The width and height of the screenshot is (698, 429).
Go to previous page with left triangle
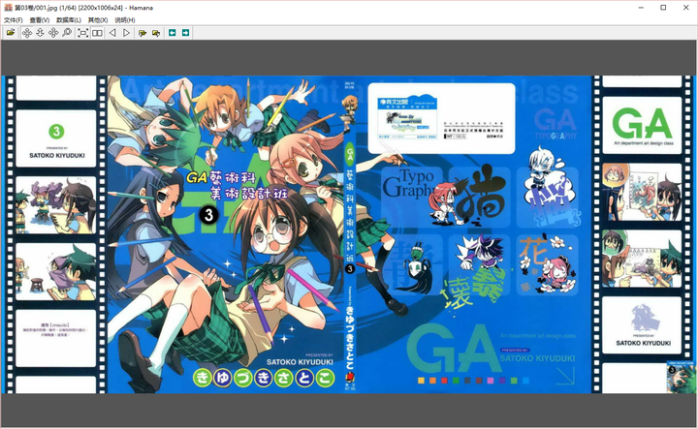(x=112, y=33)
